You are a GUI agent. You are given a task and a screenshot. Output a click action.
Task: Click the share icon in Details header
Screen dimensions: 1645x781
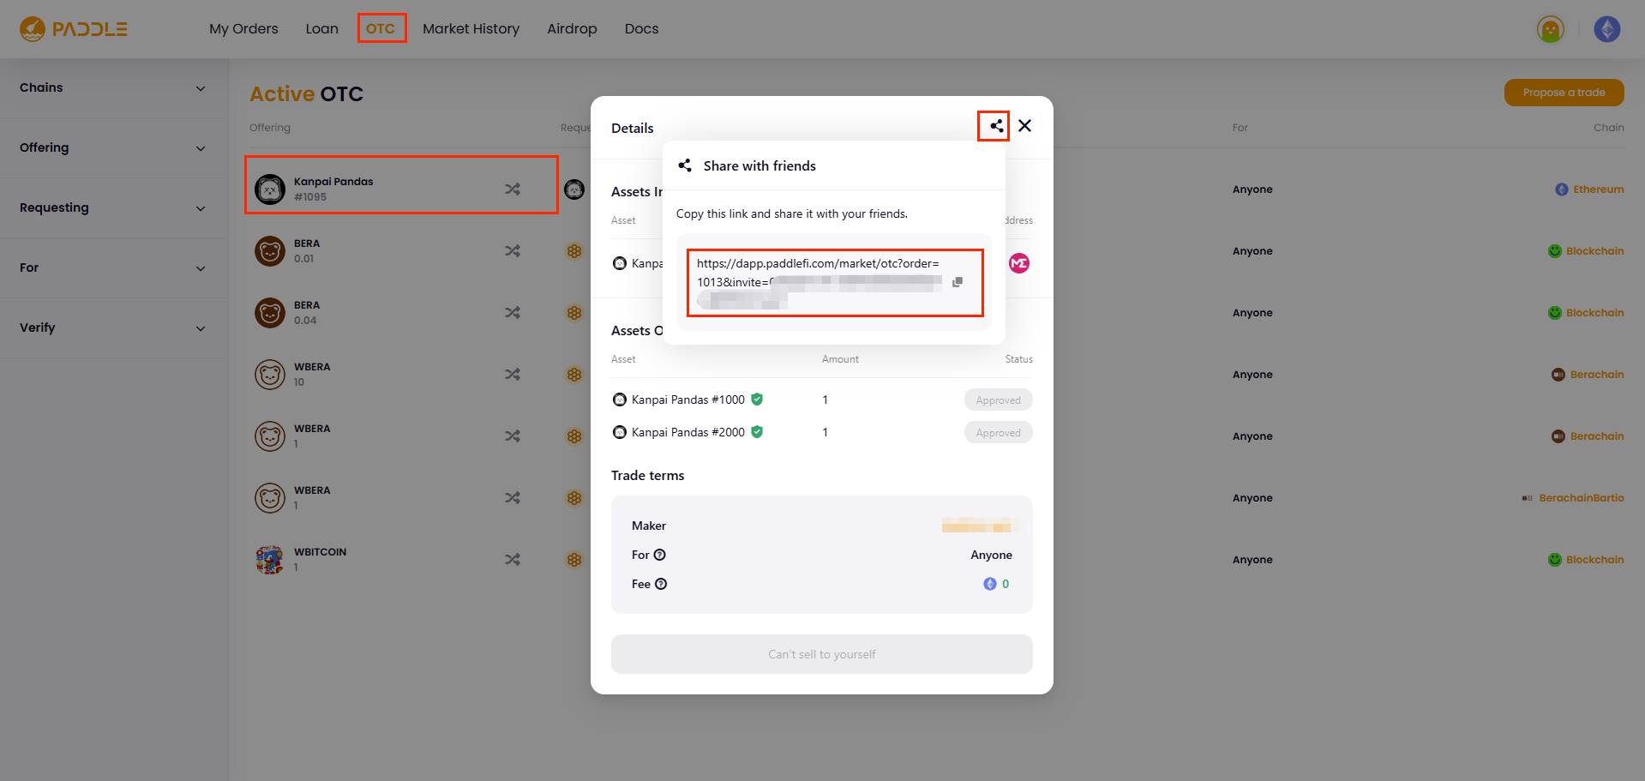(x=995, y=126)
